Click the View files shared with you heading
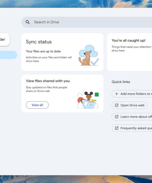Viewport: 152px width, 183px height. (48, 81)
